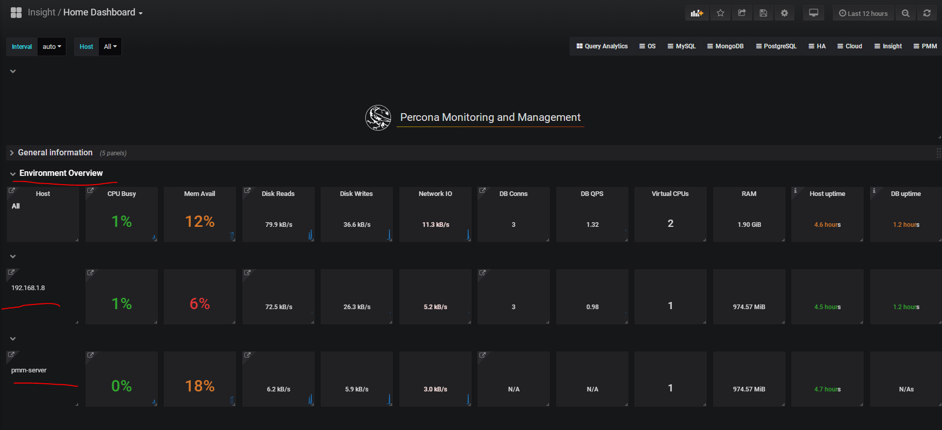The width and height of the screenshot is (942, 430).
Task: Open the Interval auto dropdown
Action: 51,46
